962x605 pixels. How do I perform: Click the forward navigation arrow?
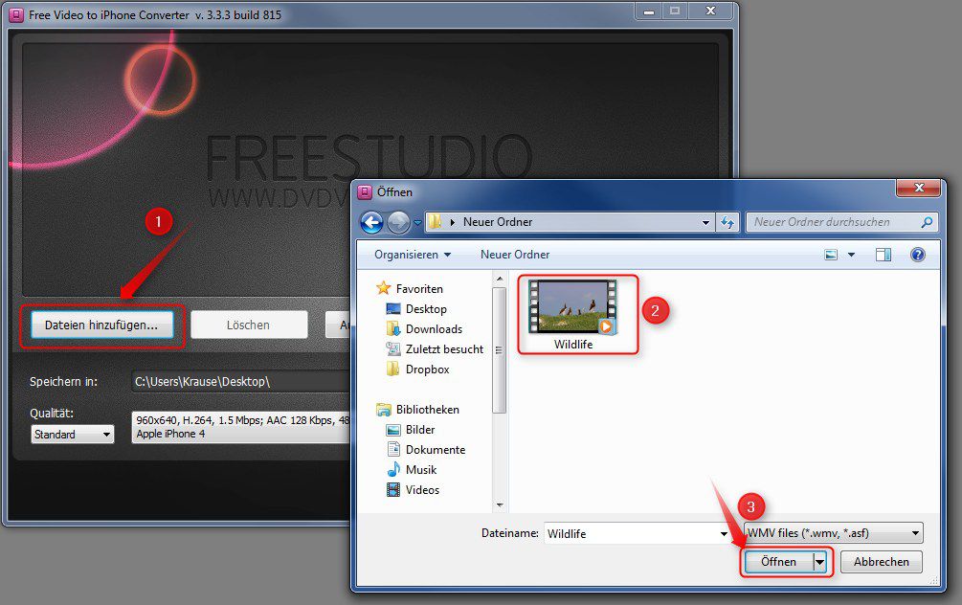[x=398, y=221]
